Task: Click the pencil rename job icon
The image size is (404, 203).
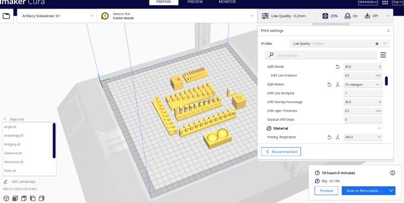Action: point(6,182)
